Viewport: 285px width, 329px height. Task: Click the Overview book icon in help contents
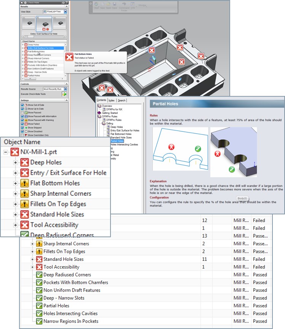click(99, 106)
